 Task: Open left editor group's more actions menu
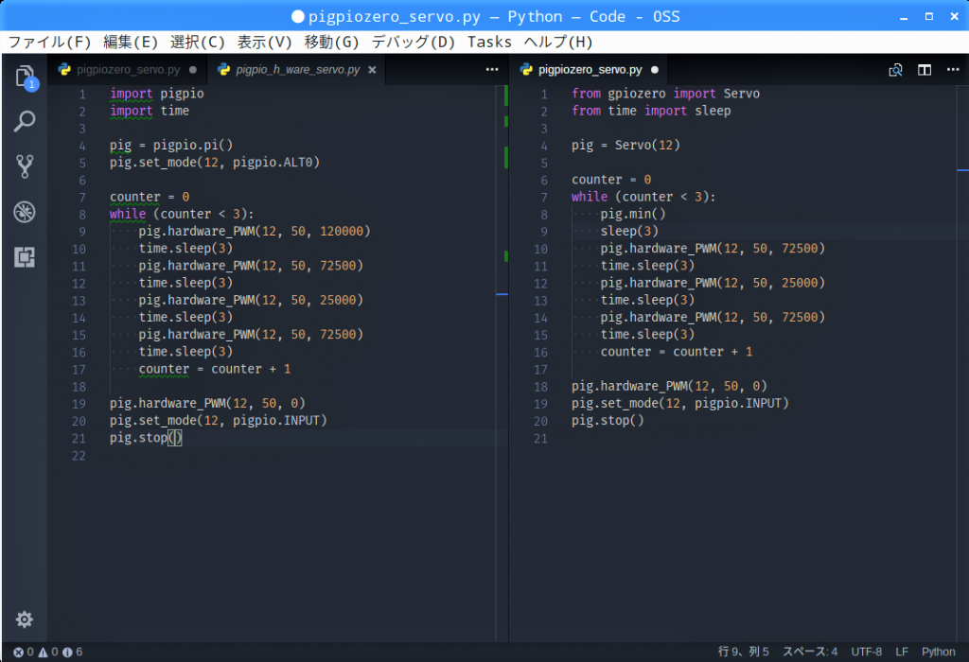tap(491, 70)
